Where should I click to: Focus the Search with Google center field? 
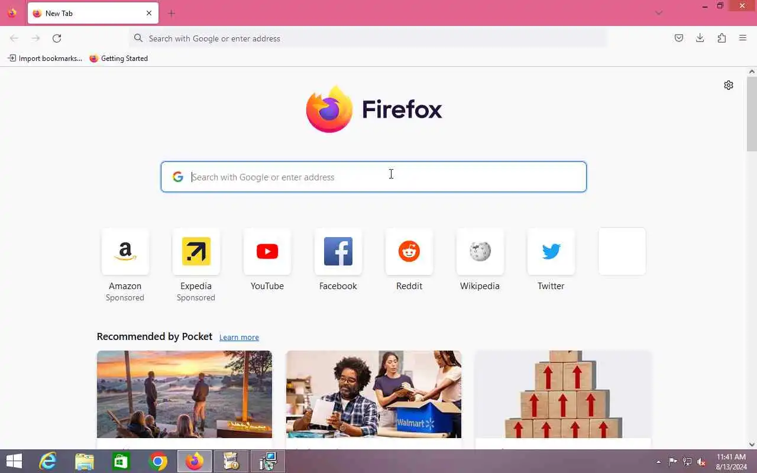[374, 177]
